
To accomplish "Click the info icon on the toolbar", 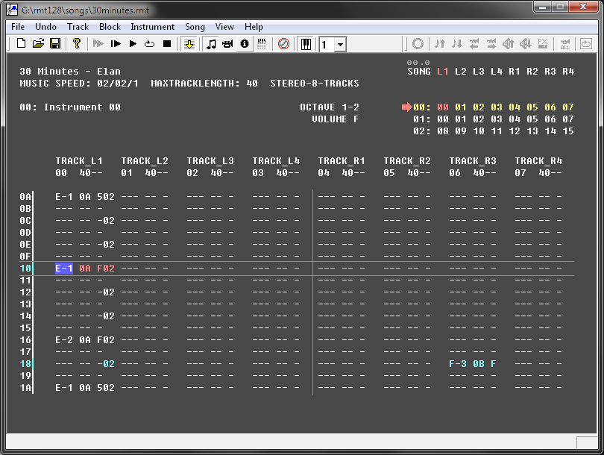I will pos(244,44).
